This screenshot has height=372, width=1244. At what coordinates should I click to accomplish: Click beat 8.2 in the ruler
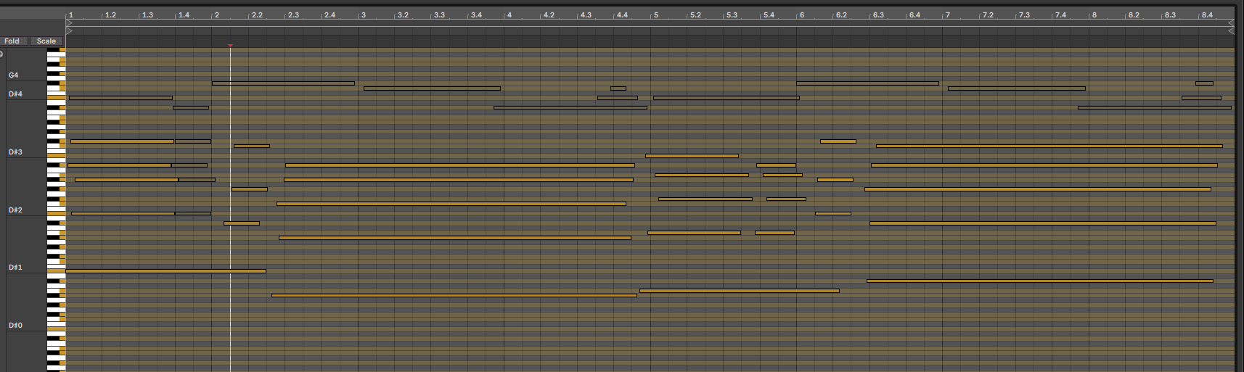1134,15
